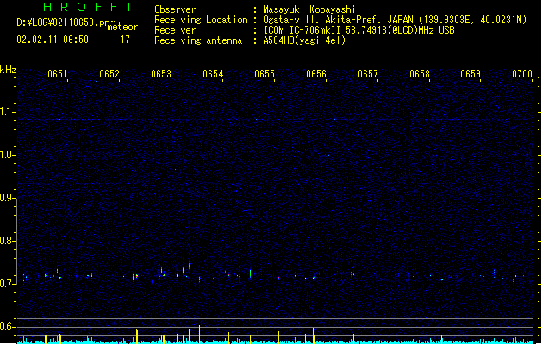This screenshot has height=344, width=542.
Task: Click the 0655 time marker
Action: (x=265, y=74)
